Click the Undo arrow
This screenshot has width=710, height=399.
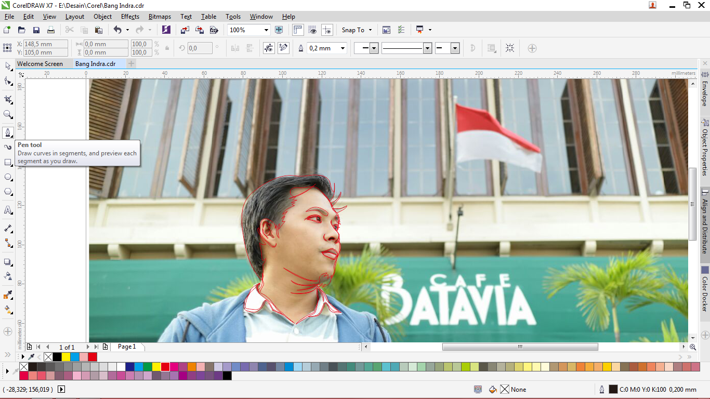pyautogui.click(x=117, y=30)
